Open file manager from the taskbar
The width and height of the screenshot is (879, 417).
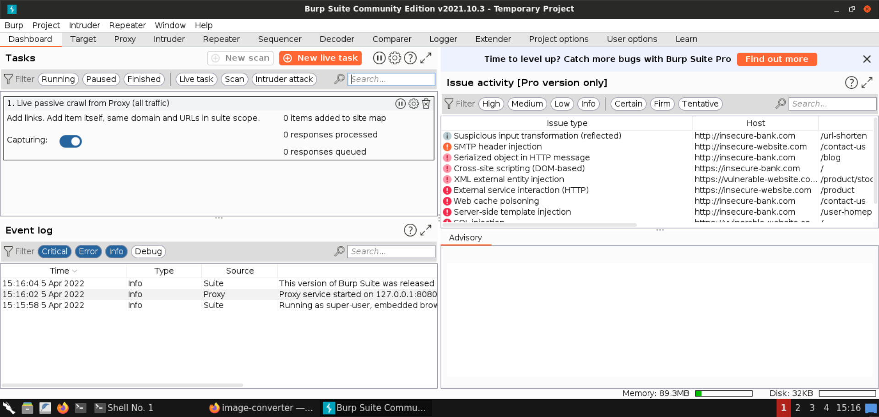(27, 408)
